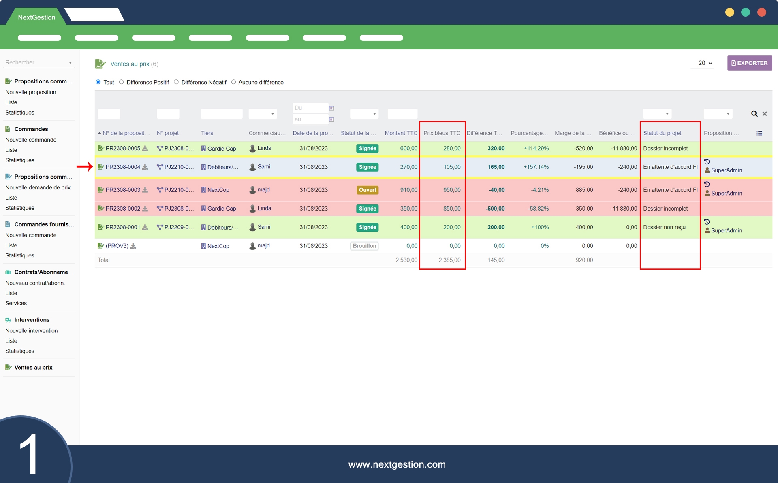Viewport: 778px width, 483px height.
Task: Click the search magnifier icon in filter row
Action: pos(754,114)
